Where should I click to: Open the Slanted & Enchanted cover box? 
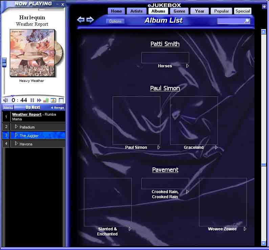[108, 202]
